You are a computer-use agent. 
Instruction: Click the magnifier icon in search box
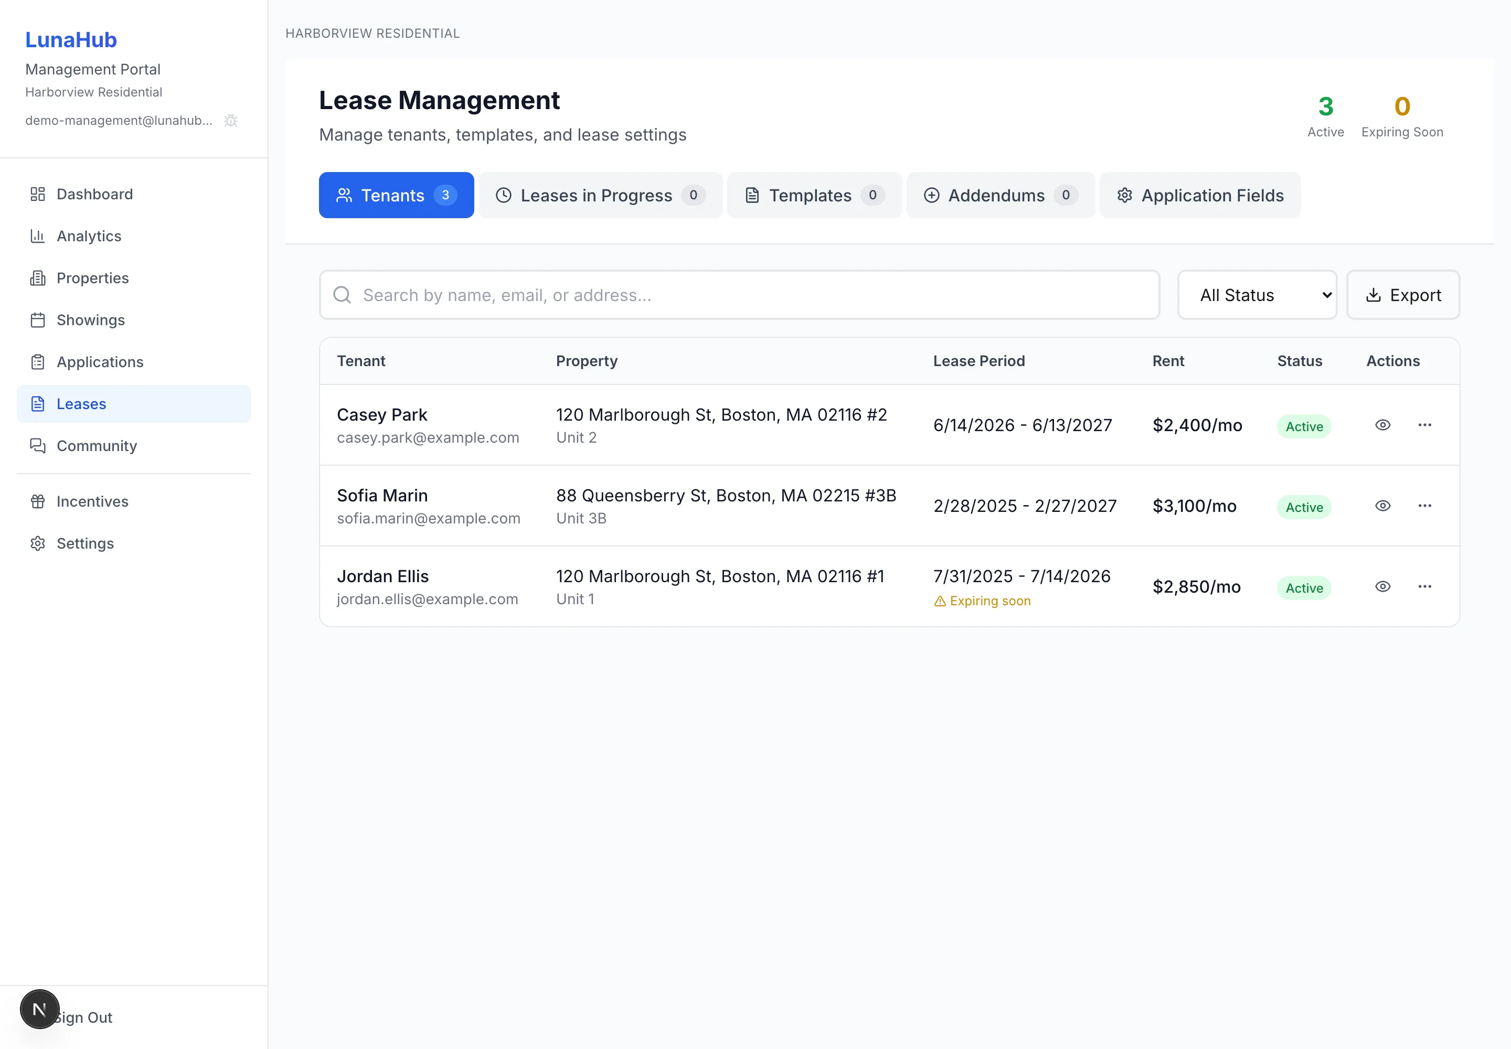[342, 294]
